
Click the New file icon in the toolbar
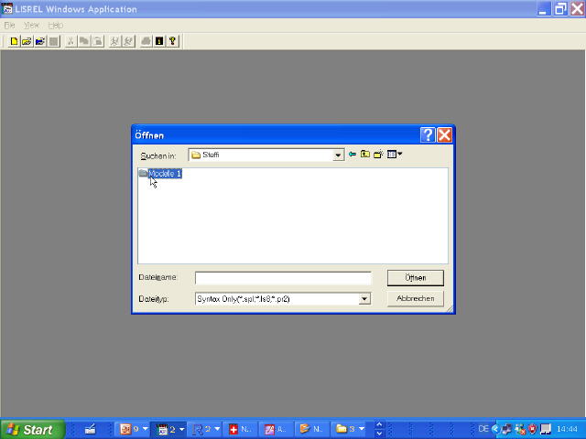coord(14,41)
